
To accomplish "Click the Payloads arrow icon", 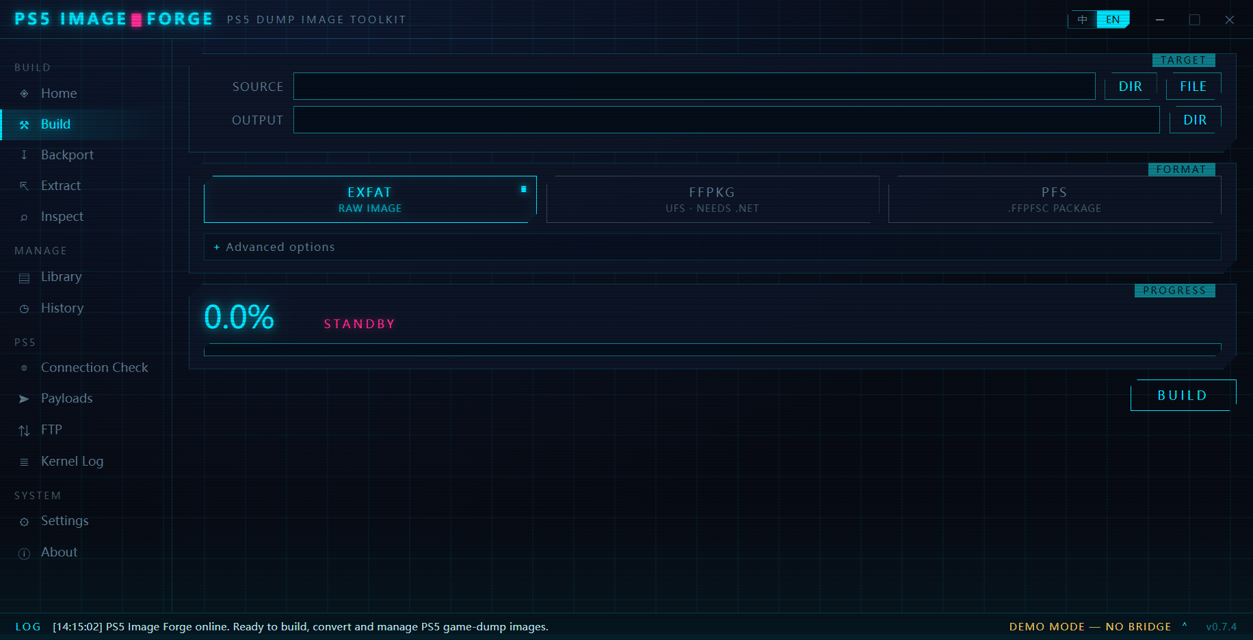I will pyautogui.click(x=24, y=399).
